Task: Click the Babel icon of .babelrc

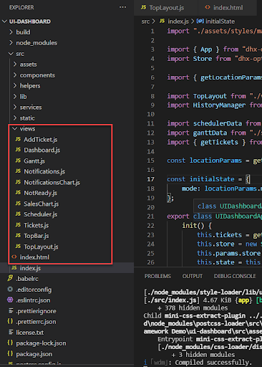Action: click(10, 278)
